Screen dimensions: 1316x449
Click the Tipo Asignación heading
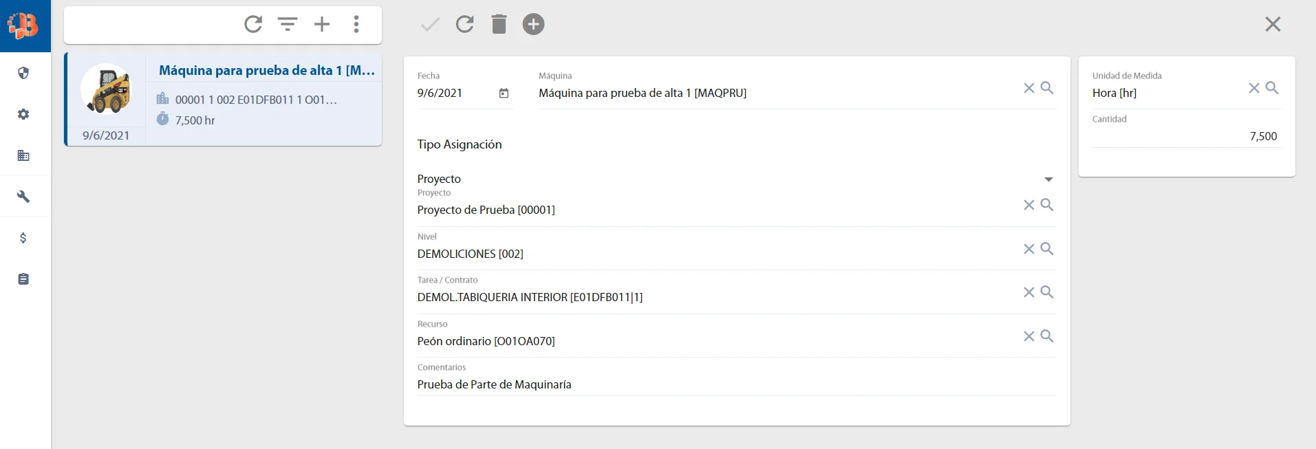[x=460, y=144]
